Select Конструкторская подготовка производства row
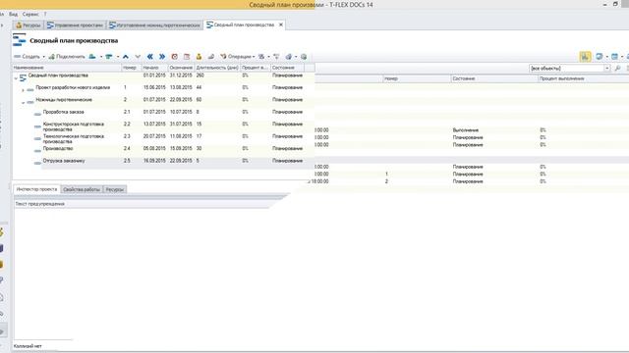Viewport: 629px width, 353px height. [163, 126]
